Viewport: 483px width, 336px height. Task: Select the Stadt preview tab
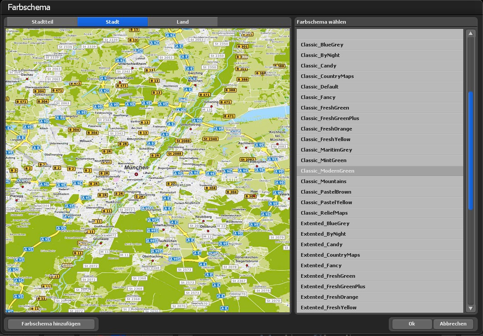(113, 22)
